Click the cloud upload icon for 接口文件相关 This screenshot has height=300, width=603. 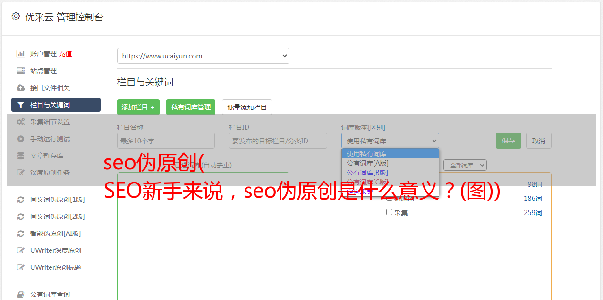click(x=21, y=88)
